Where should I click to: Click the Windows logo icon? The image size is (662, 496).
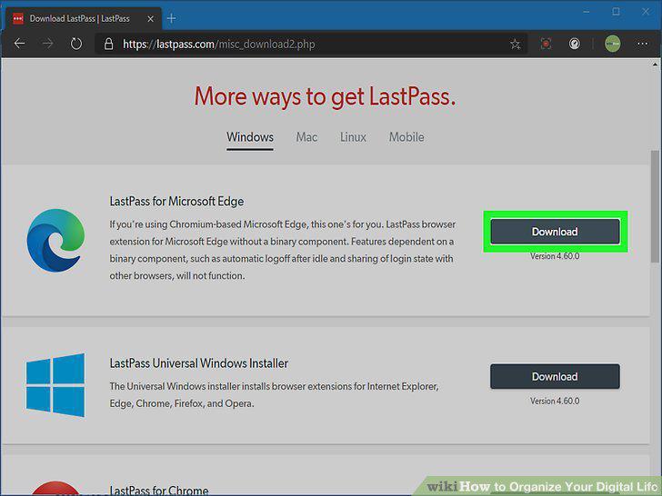click(x=55, y=385)
